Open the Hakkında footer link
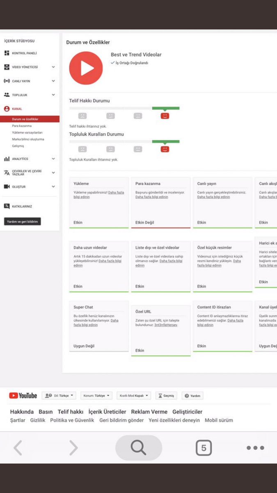Image resolution: width=277 pixels, height=493 pixels. (22, 412)
